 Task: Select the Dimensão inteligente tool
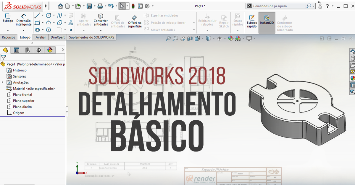pos(24,21)
